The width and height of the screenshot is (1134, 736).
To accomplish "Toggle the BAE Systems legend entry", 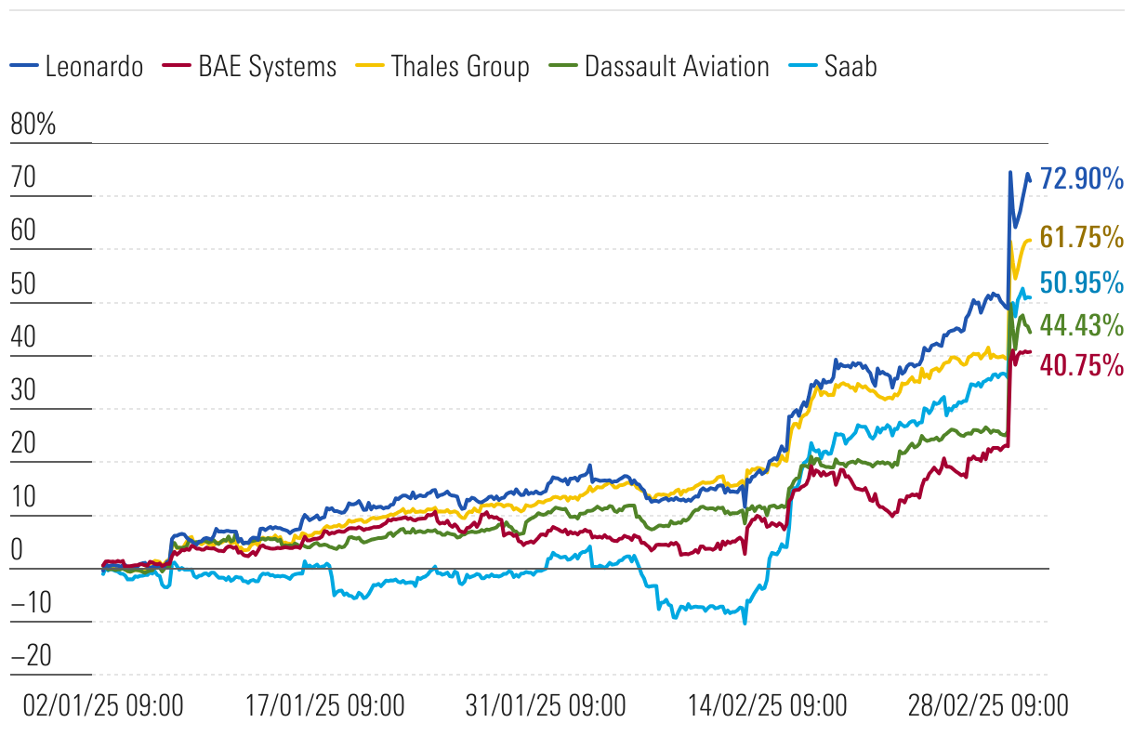I will point(267,67).
